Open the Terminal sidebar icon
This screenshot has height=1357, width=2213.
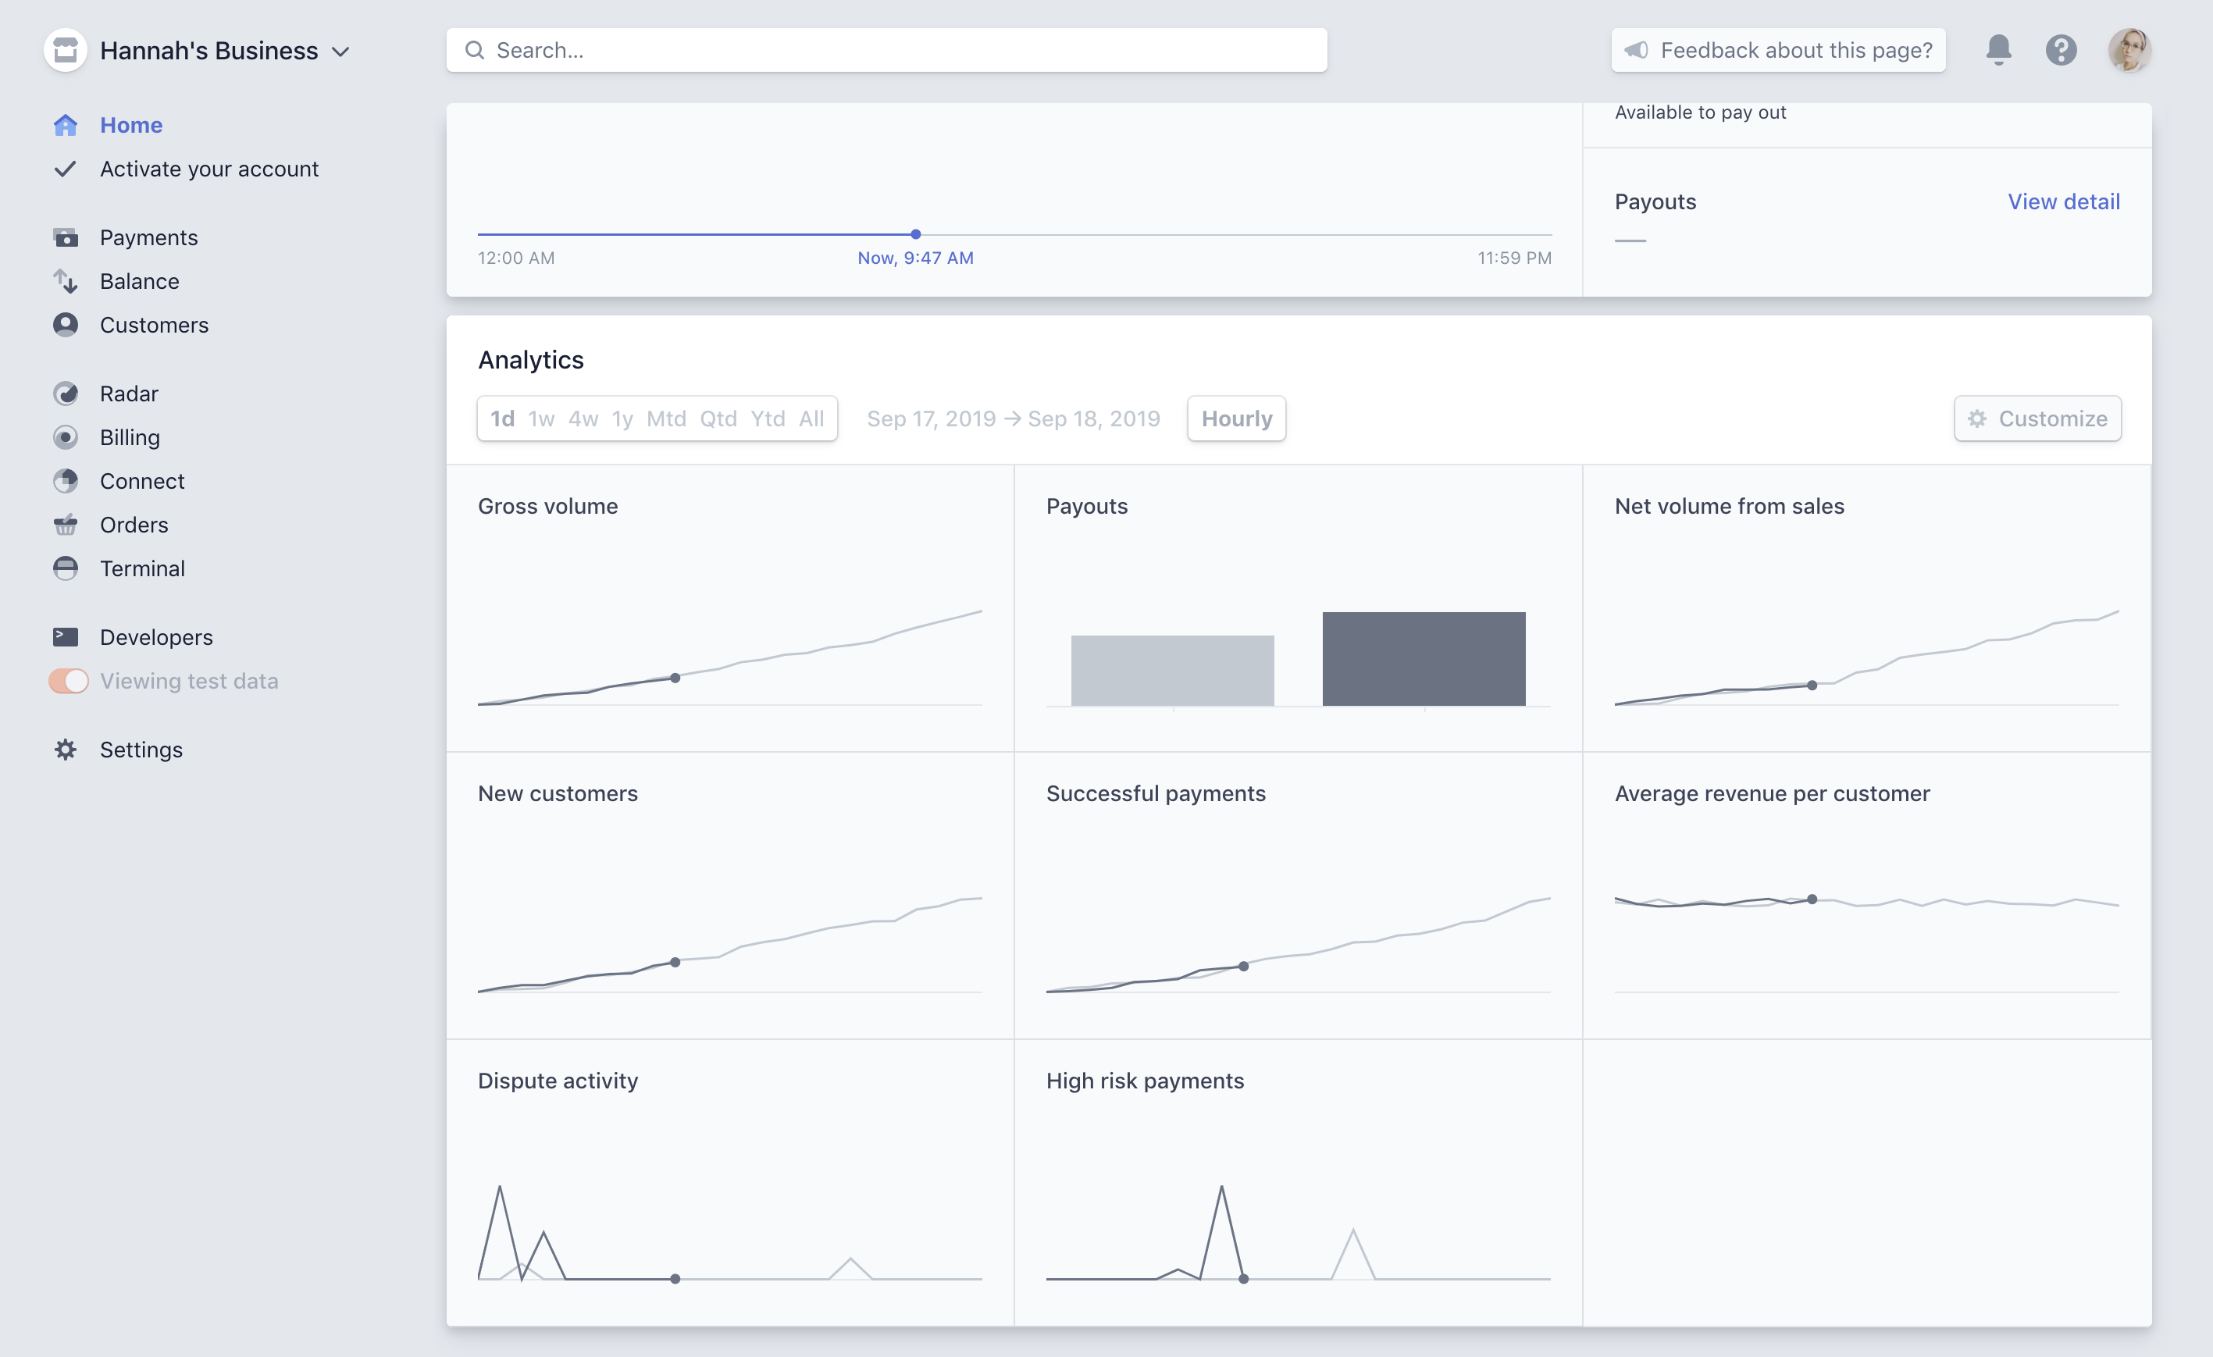point(65,568)
